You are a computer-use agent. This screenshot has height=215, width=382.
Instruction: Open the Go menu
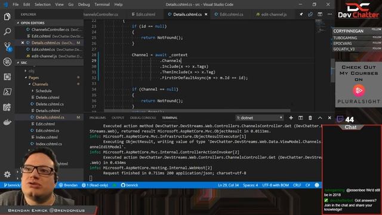point(70,4)
